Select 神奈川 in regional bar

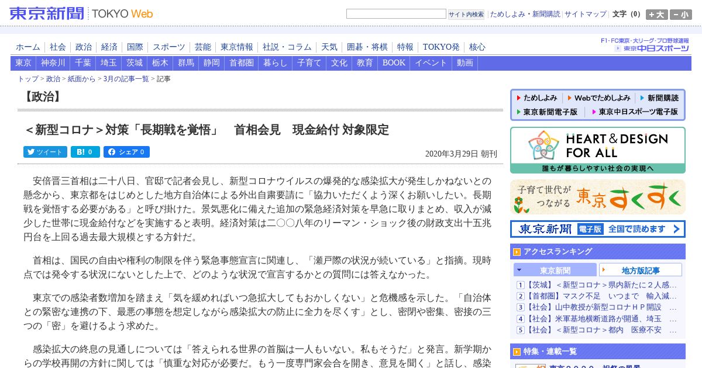53,63
